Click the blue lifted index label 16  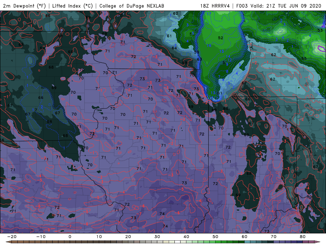pyautogui.click(x=209, y=46)
